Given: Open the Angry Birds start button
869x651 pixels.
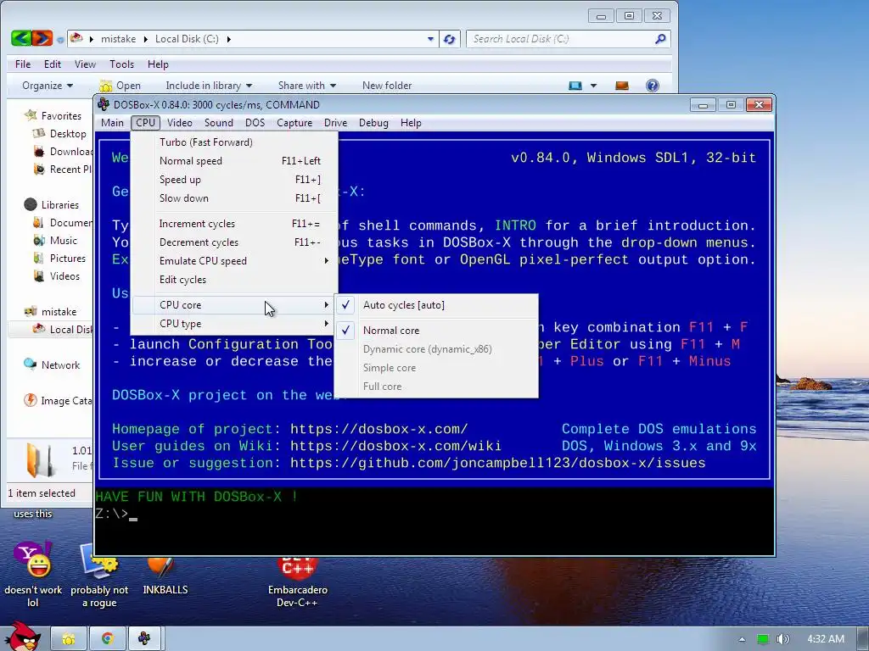Looking at the screenshot, I should pyautogui.click(x=22, y=636).
